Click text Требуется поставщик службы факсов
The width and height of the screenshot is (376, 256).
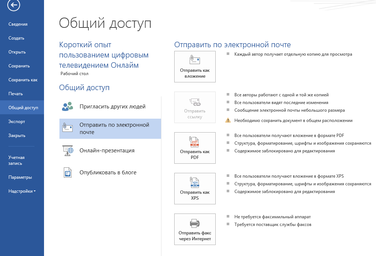(x=273, y=225)
